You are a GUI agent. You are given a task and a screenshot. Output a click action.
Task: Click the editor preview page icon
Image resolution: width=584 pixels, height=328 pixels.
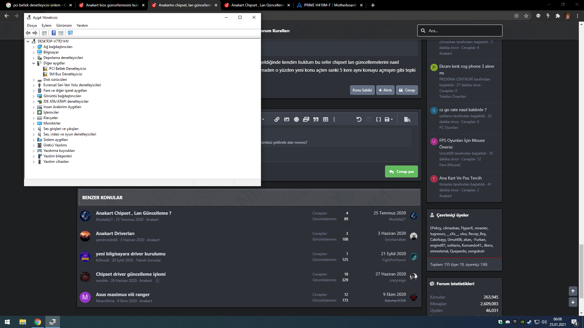(x=407, y=119)
